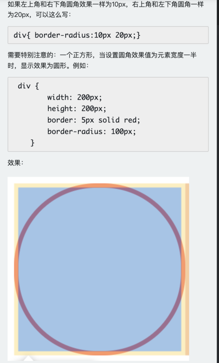Click the closing brace of the div rule
This screenshot has height=363, width=219.
tap(32, 142)
